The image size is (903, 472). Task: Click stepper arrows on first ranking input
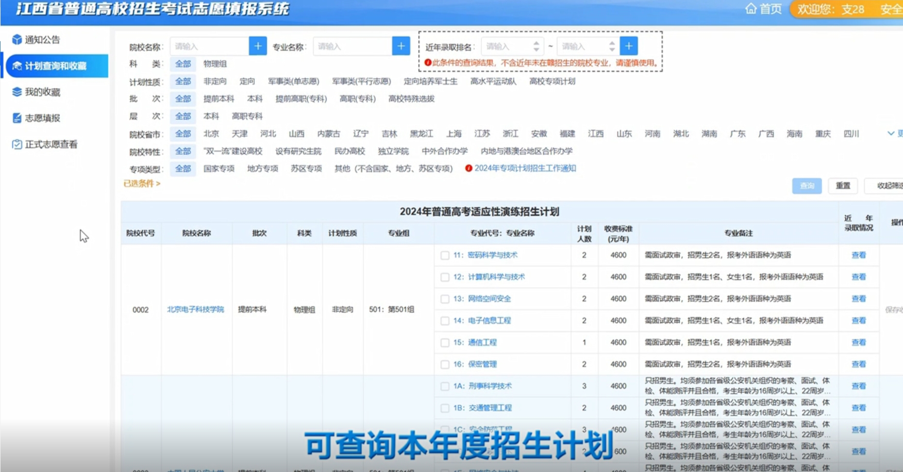pyautogui.click(x=536, y=46)
